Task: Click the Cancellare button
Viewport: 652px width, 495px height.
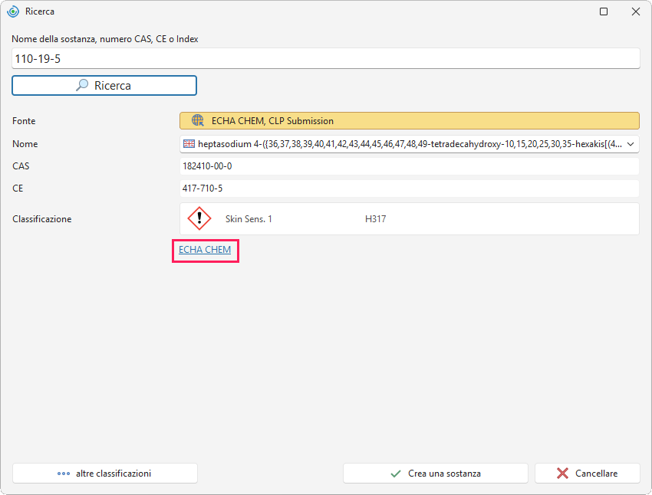Action: click(x=587, y=474)
